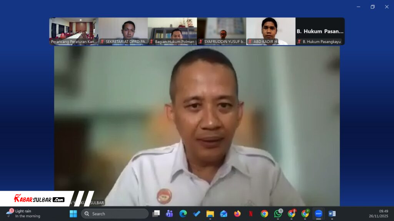Image resolution: width=394 pixels, height=221 pixels.
Task: Open the Netflix taskbar icon
Action: pyautogui.click(x=250, y=214)
